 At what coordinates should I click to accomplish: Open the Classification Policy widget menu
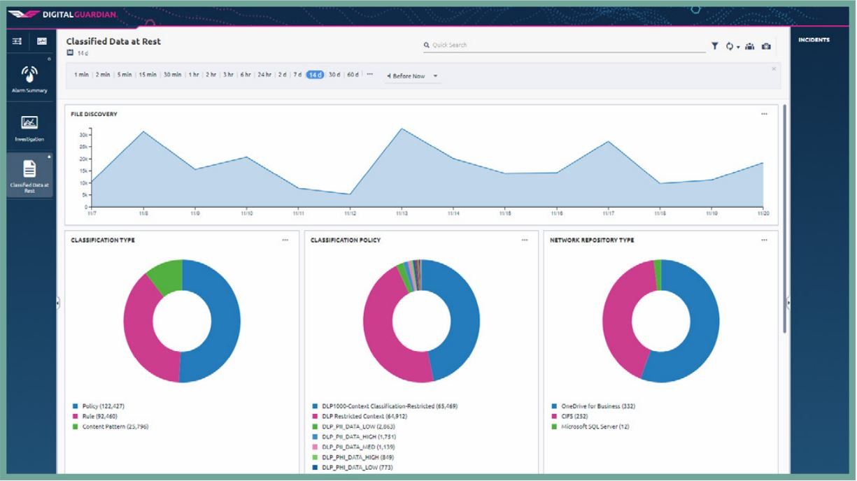[525, 239]
